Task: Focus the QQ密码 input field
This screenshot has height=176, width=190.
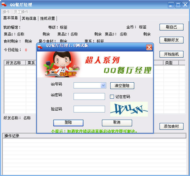Action: [89, 96]
